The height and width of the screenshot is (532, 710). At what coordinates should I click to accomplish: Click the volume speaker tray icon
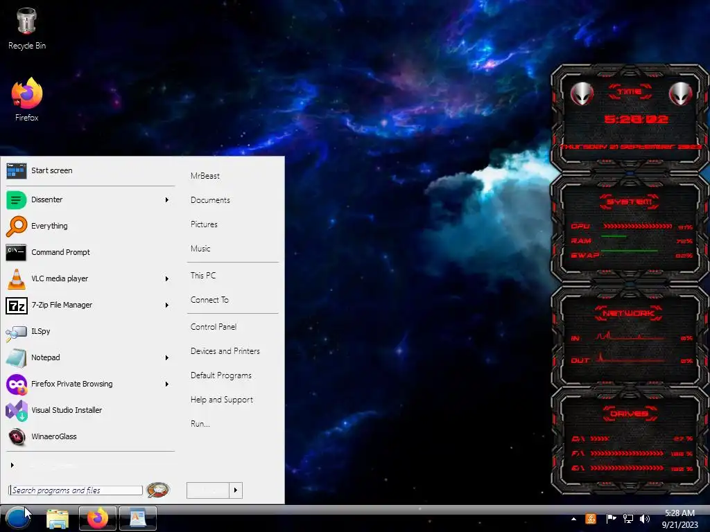(x=644, y=519)
